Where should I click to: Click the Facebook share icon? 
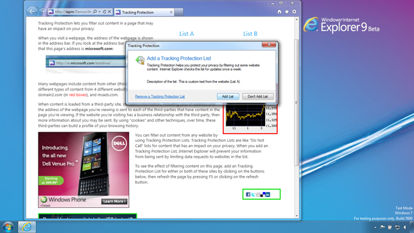pyautogui.click(x=248, y=194)
